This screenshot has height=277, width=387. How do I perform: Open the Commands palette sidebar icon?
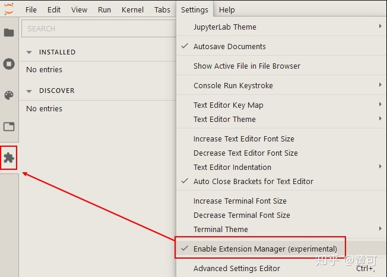(9, 95)
